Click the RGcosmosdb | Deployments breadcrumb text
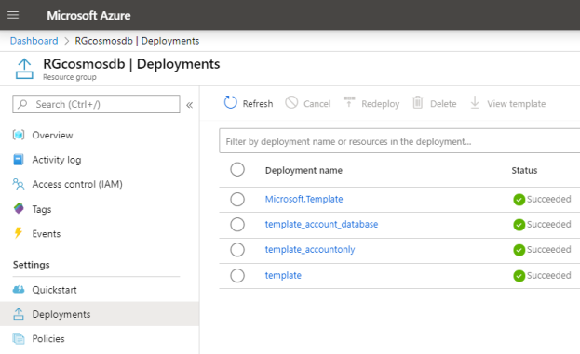Screen dimensions: 580x354 137,41
